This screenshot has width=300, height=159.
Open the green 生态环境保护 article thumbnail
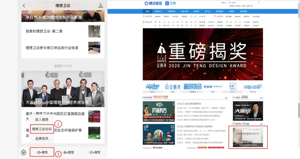94,133
